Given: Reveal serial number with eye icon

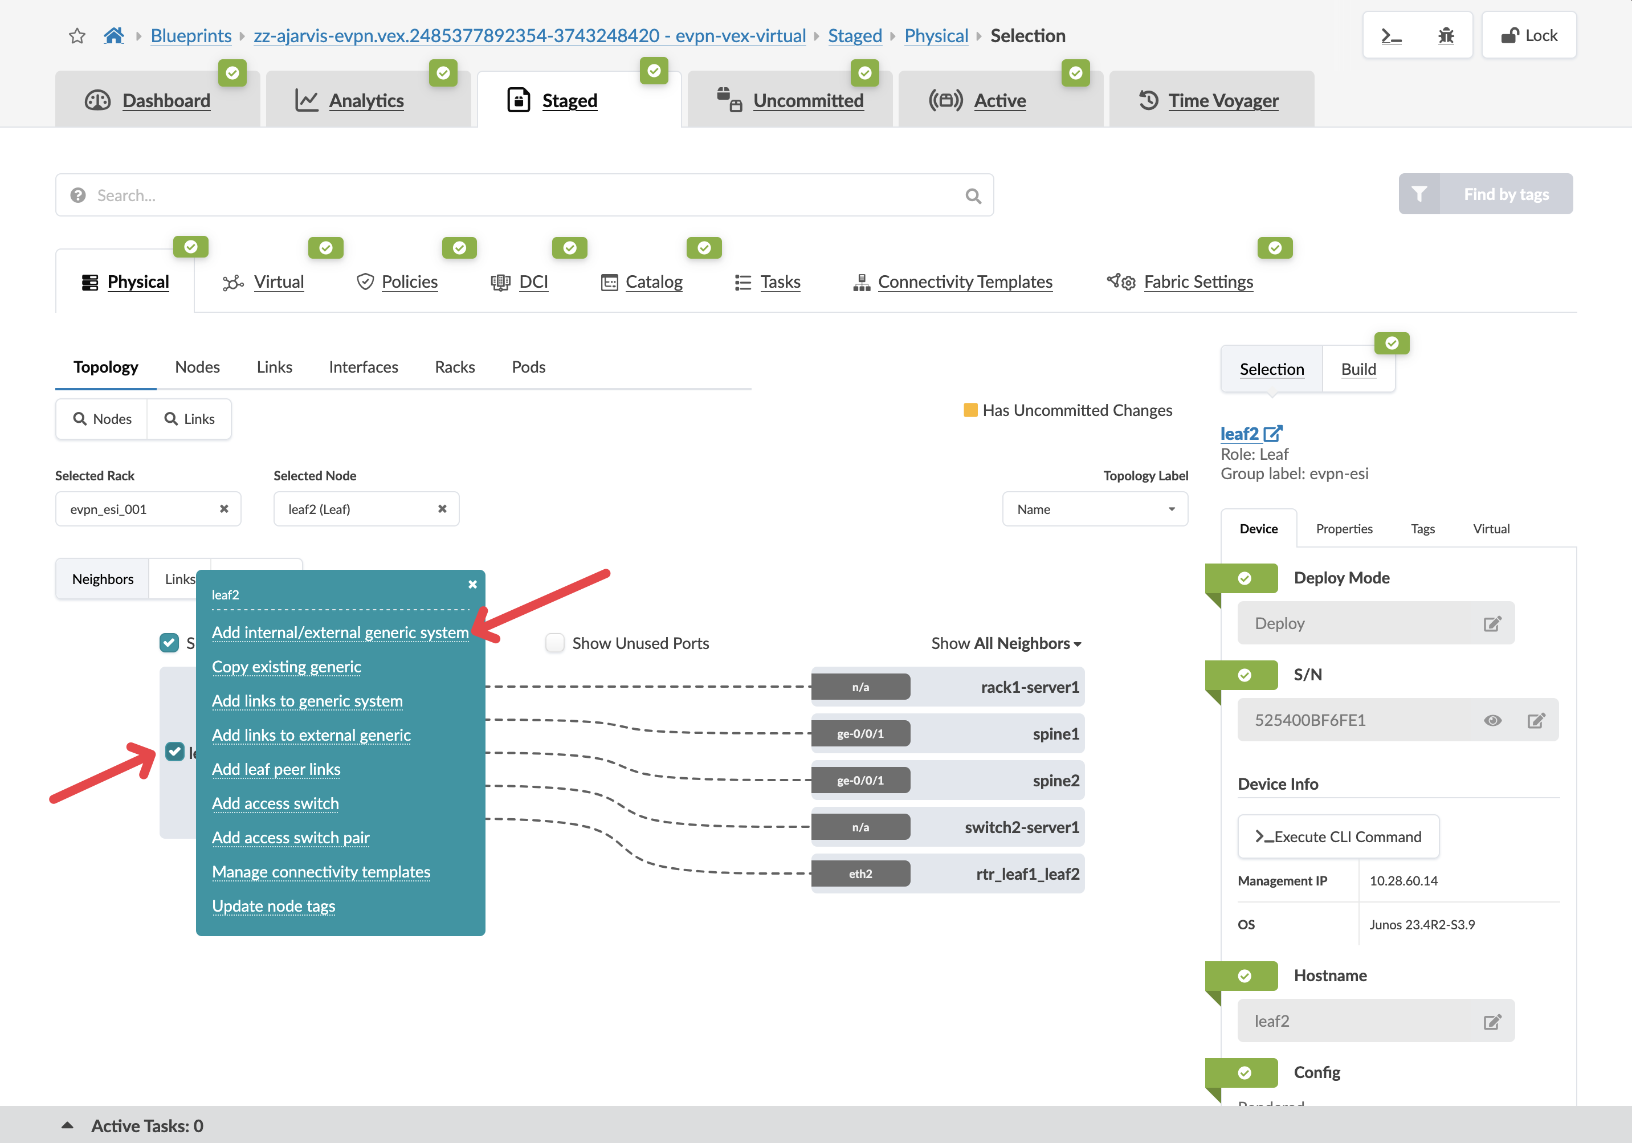Looking at the screenshot, I should [x=1492, y=720].
